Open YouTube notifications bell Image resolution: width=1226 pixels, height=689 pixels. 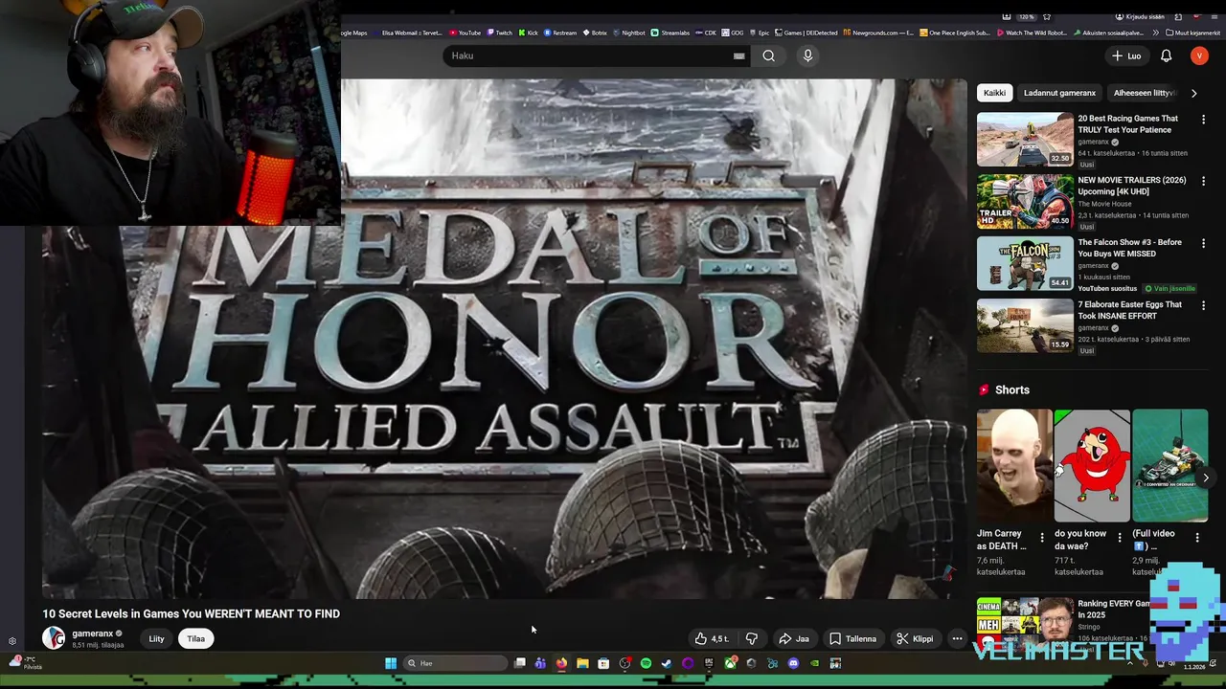1166,56
